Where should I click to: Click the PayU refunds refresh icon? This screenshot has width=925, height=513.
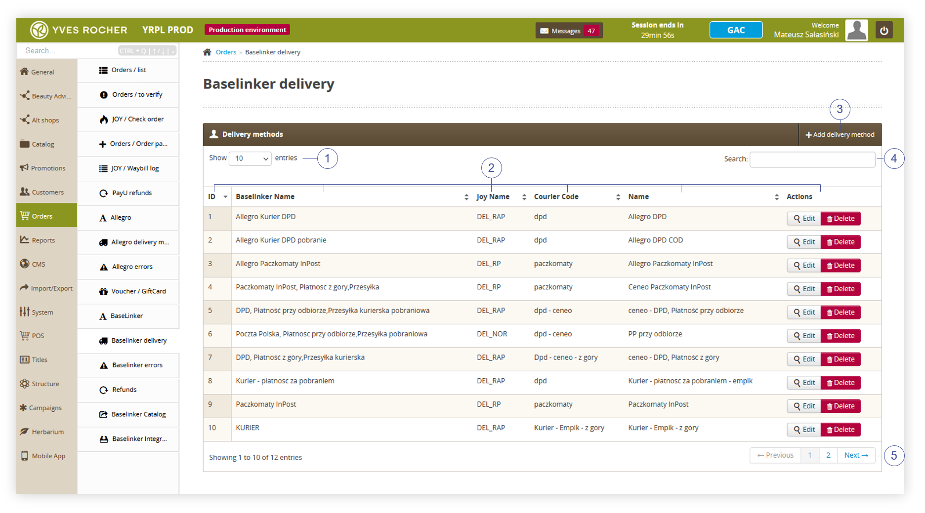[x=104, y=193]
